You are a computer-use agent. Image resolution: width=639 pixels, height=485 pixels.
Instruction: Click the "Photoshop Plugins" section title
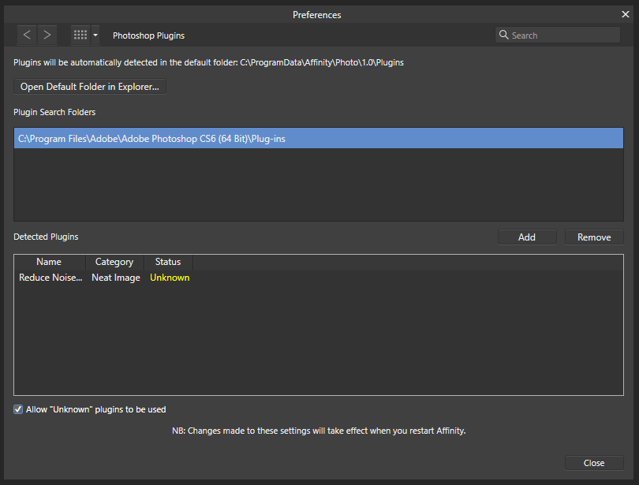[x=148, y=35]
